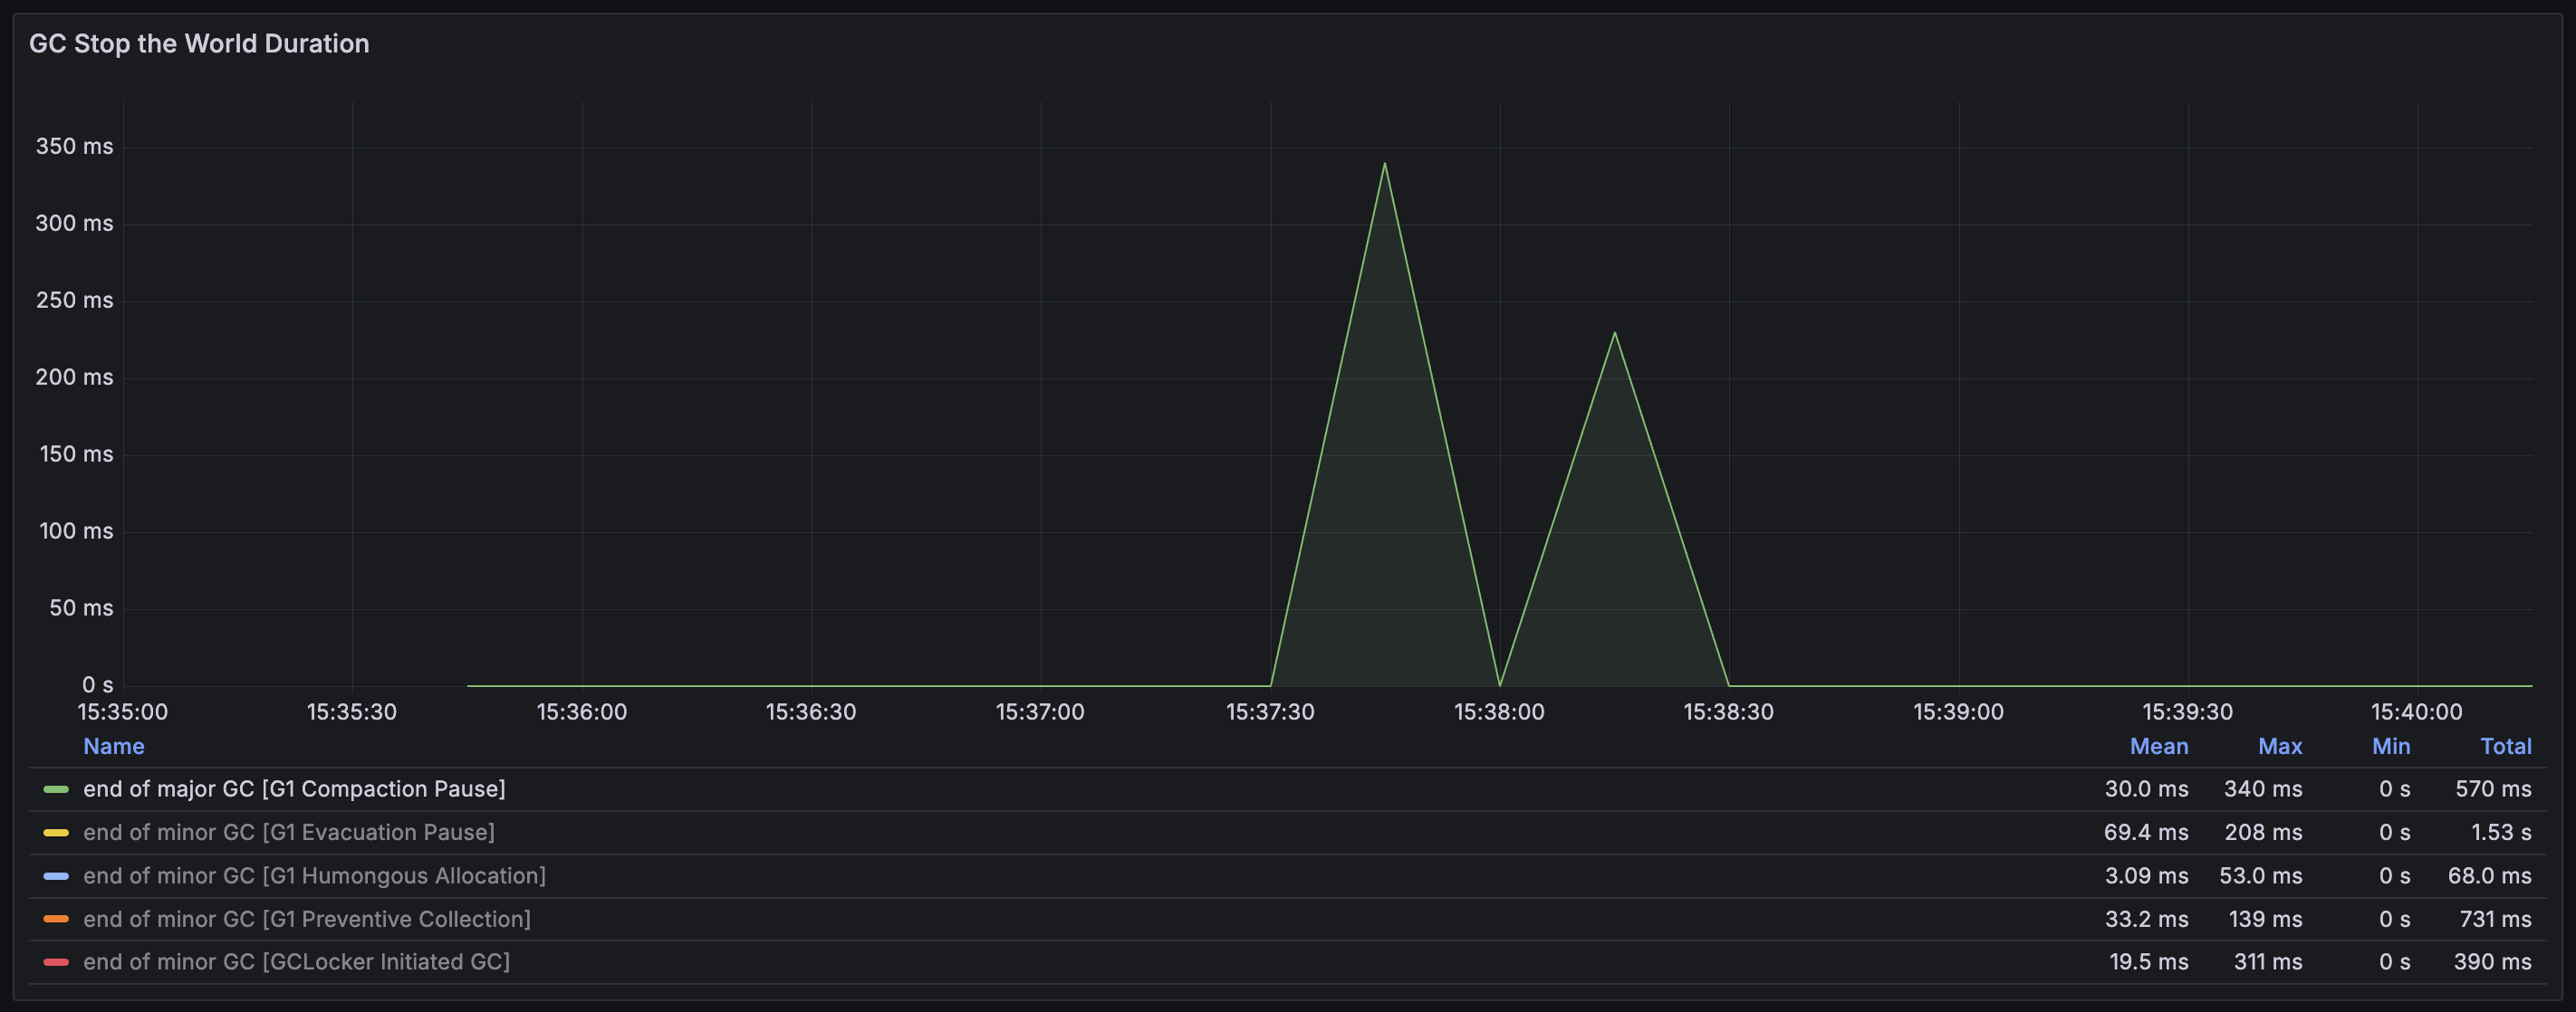The height and width of the screenshot is (1012, 2576).
Task: Click the green G1 Compaction Pause series color
Action: click(56, 789)
